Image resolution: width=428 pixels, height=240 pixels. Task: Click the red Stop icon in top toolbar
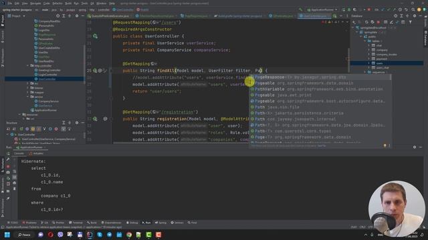pos(368,9)
